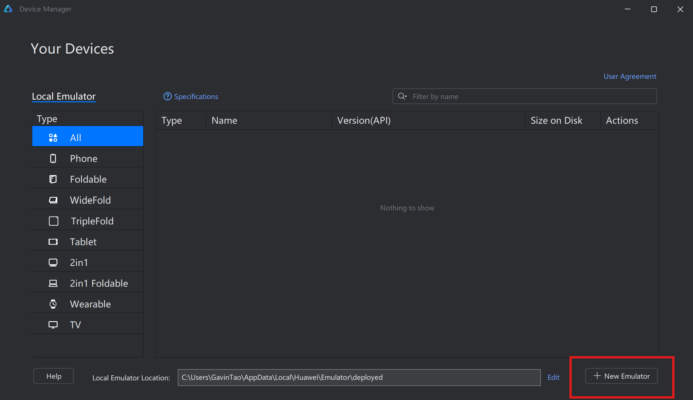
Task: Select the Tablet device icon
Action: [53, 242]
